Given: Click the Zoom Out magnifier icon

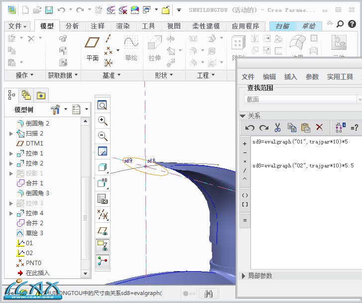Looking at the screenshot, I should (103, 136).
